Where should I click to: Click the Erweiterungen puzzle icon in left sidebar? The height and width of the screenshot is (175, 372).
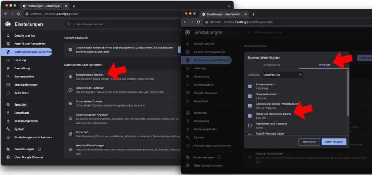[x=8, y=149]
